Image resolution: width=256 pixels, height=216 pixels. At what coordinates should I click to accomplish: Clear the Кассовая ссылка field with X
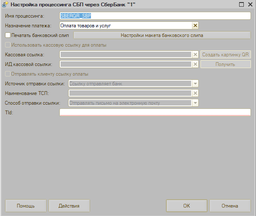[x=195, y=55]
